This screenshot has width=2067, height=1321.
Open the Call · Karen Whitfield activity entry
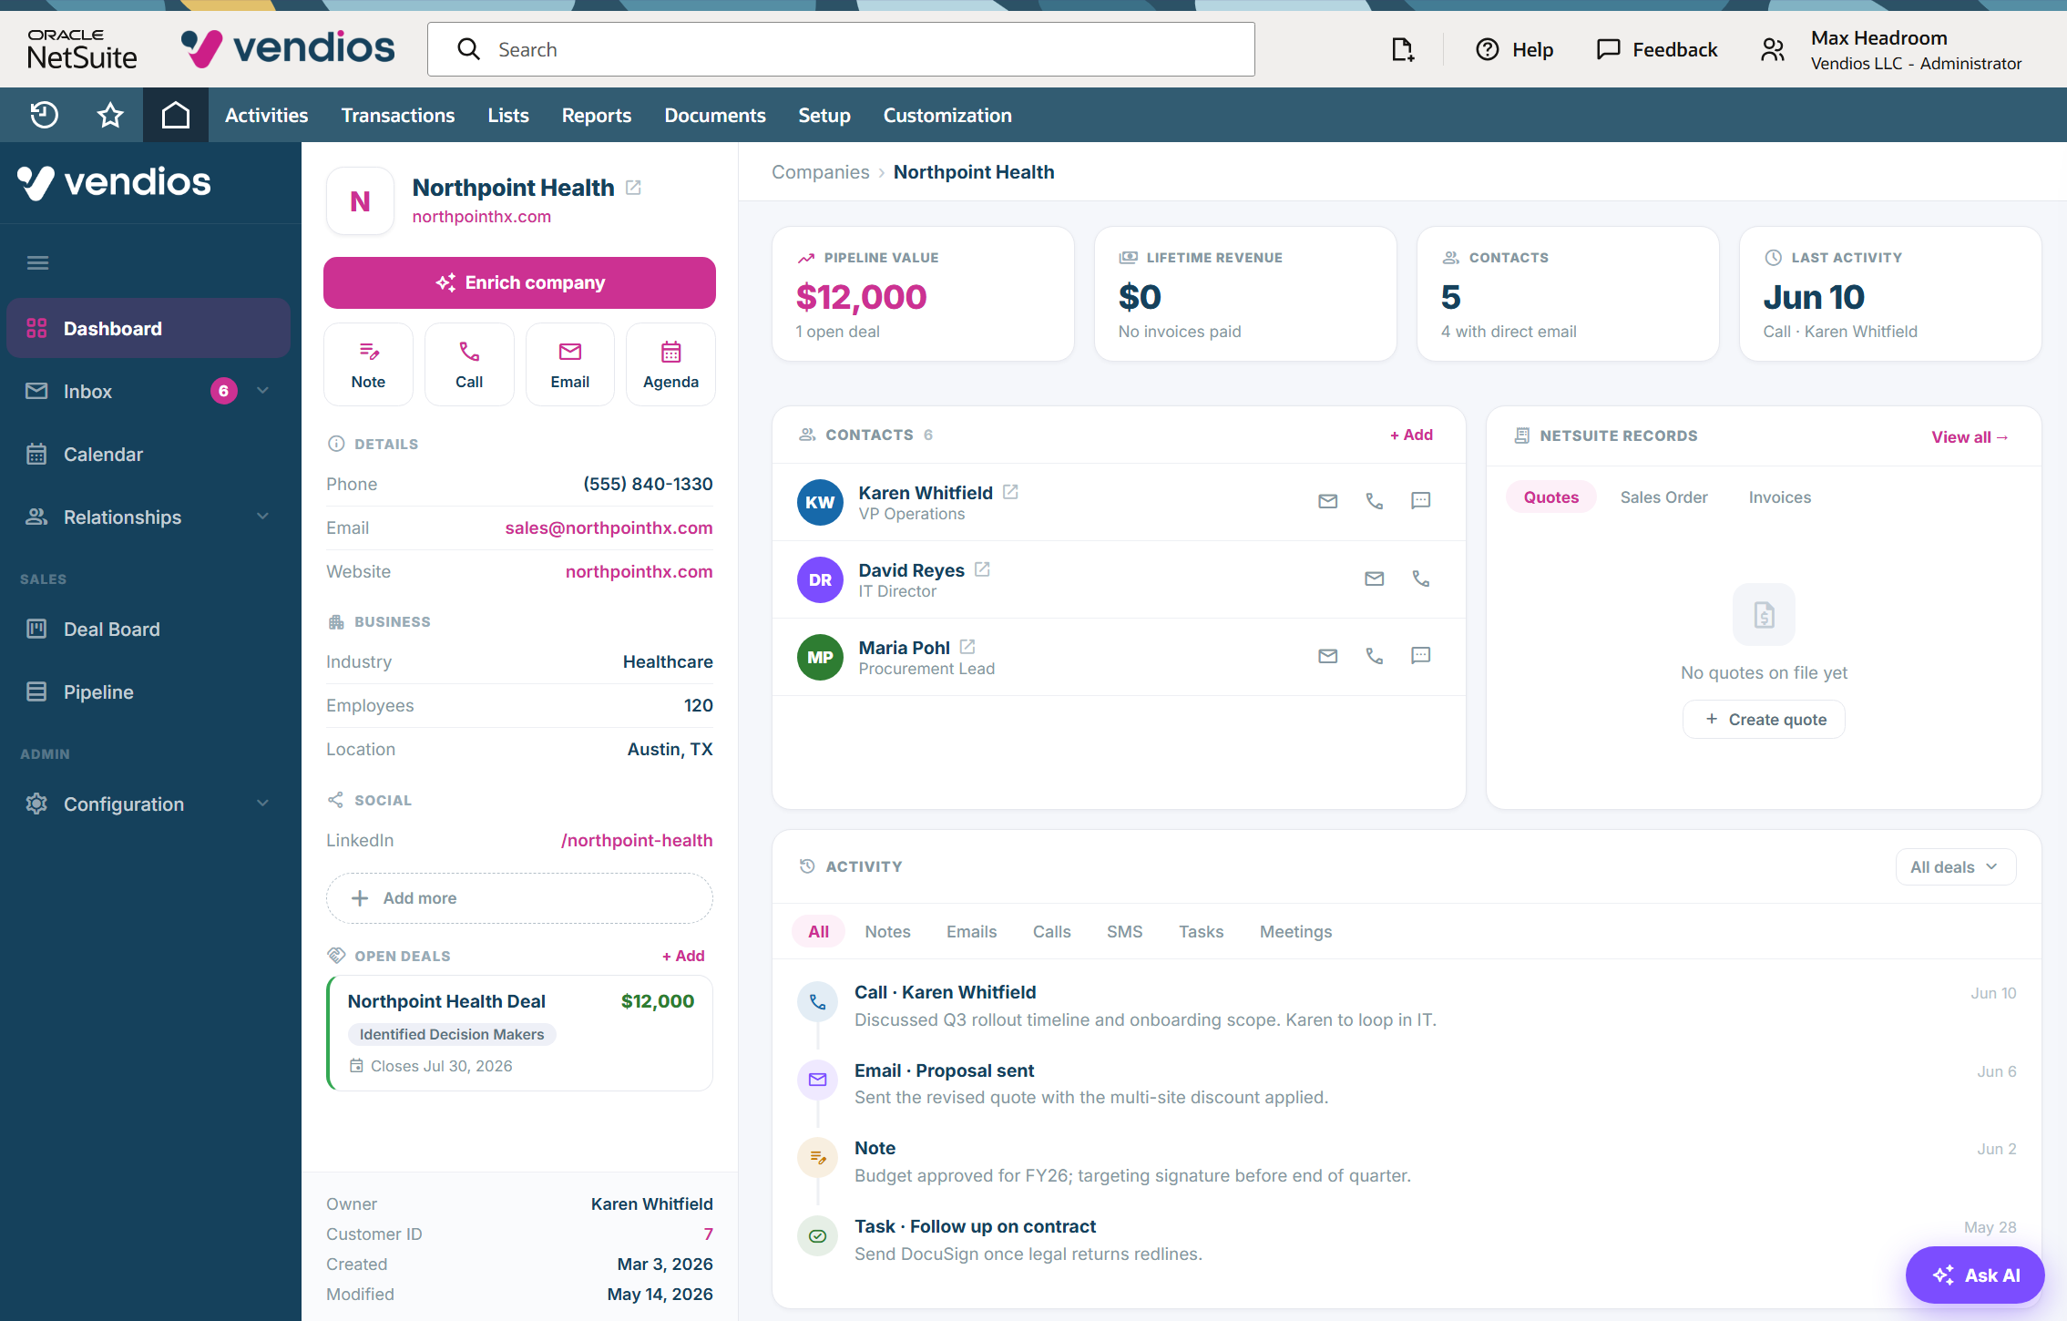1407,1006
